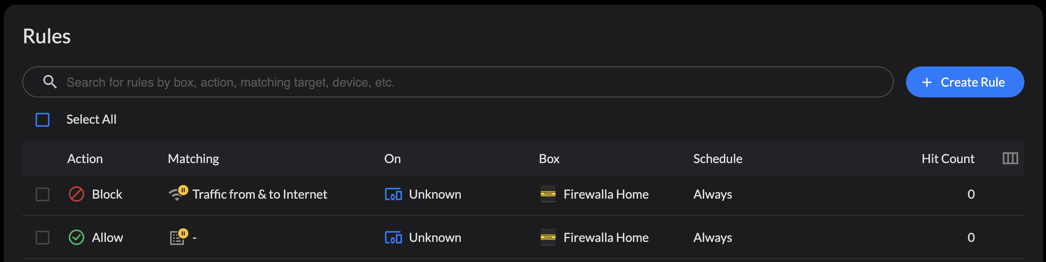This screenshot has height=262, width=1046.
Task: Click the Create Rule button
Action: (x=964, y=82)
